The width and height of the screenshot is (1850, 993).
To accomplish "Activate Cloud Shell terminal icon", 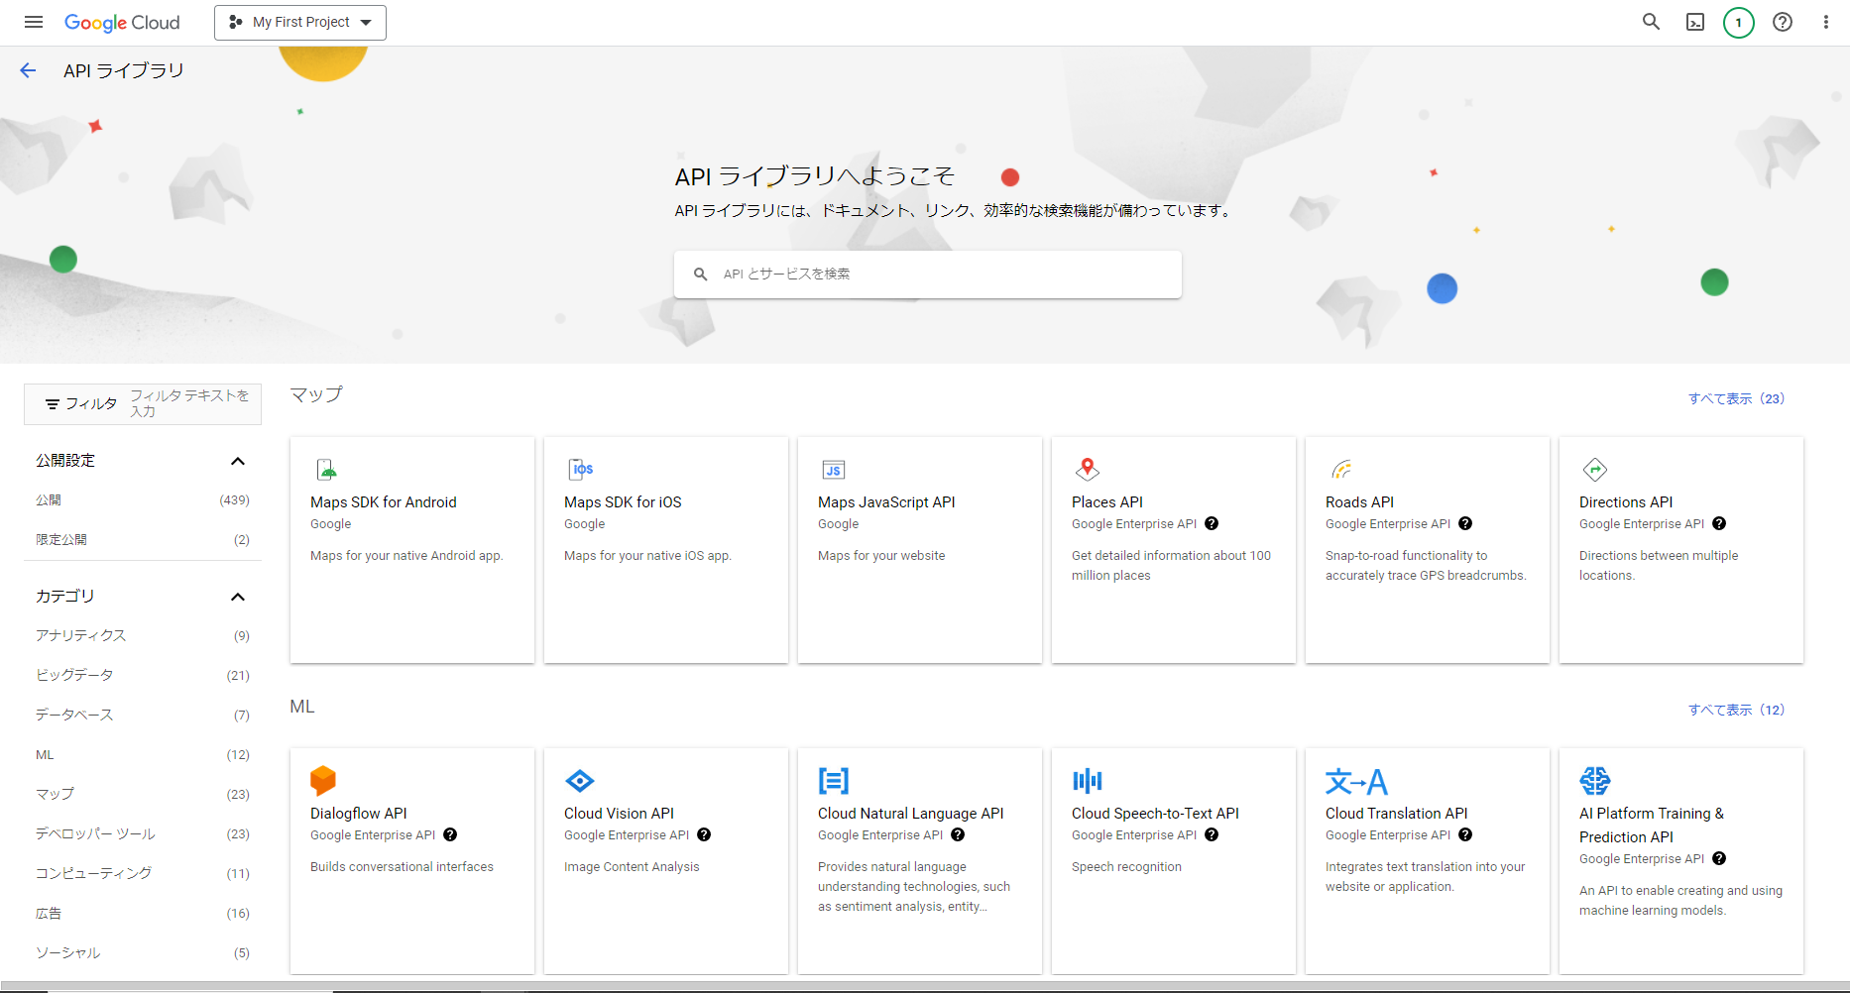I will click(1695, 22).
